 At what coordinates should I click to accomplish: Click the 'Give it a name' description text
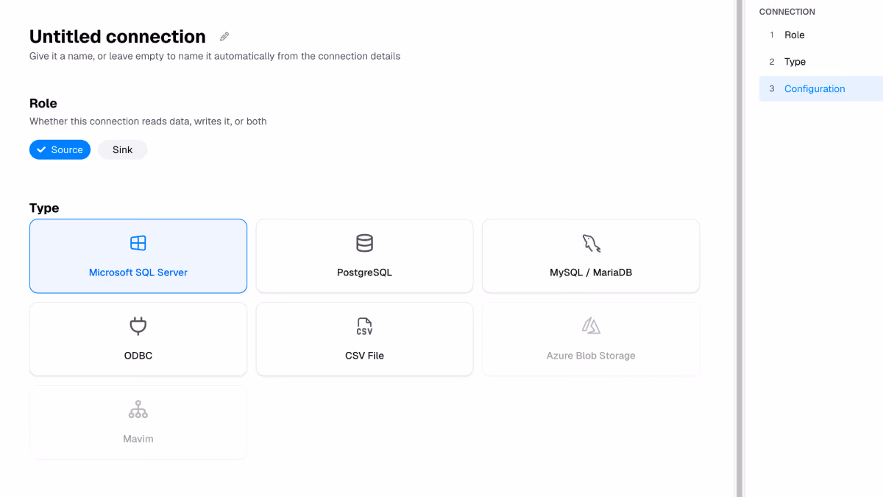point(215,56)
